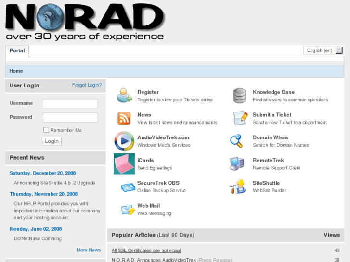This screenshot has height=262, width=350.
Task: Open the Thursday, November 20, 2008 news item
Action: tap(43, 194)
